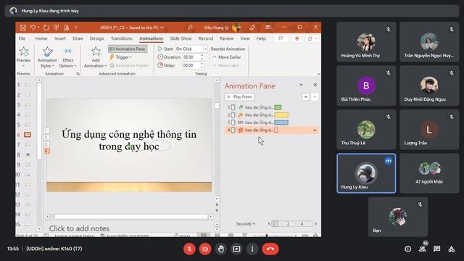This screenshot has width=464, height=261.
Task: Turn on camera with red camera button
Action: coord(205,249)
